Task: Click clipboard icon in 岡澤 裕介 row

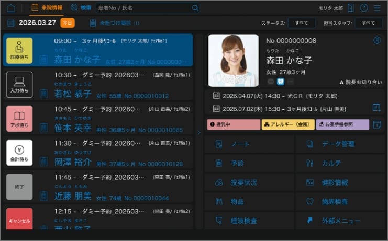Action: 43,162
